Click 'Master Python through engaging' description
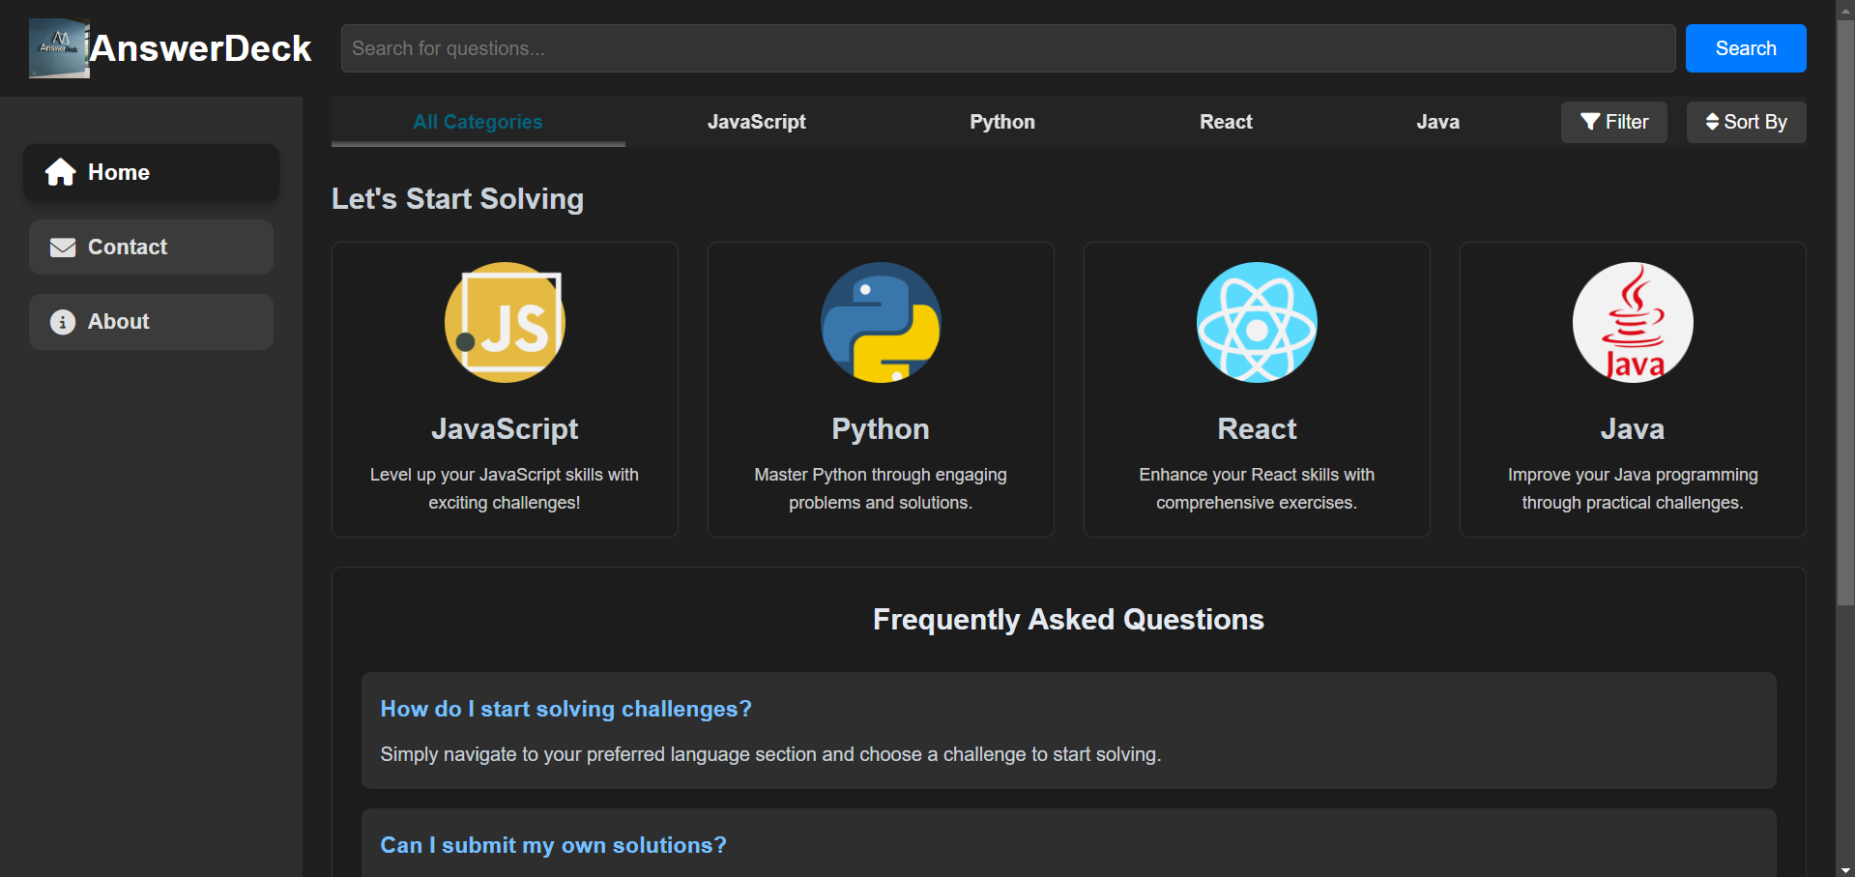The height and width of the screenshot is (877, 1855). tap(881, 488)
